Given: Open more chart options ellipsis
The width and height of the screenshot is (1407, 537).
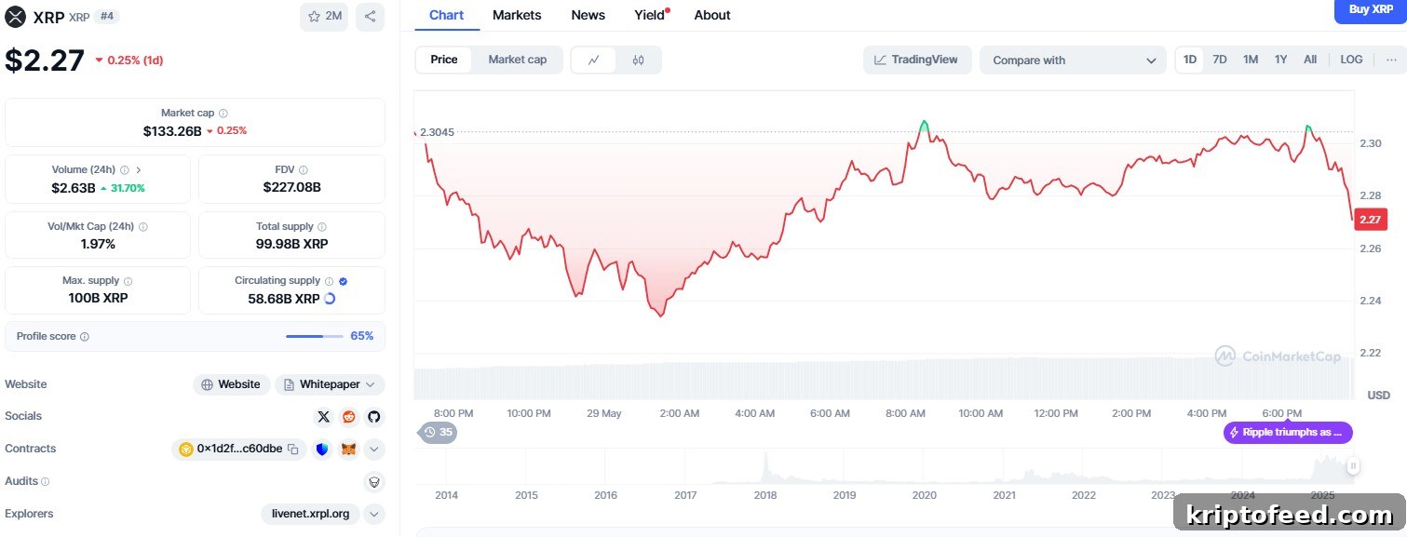Looking at the screenshot, I should point(1391,60).
